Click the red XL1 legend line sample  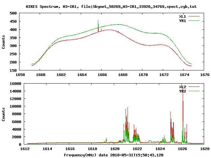tap(194, 16)
